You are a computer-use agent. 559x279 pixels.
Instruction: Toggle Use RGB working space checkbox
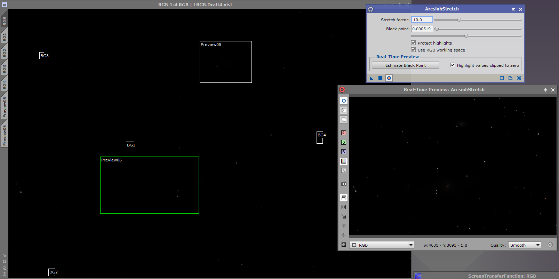(414, 50)
